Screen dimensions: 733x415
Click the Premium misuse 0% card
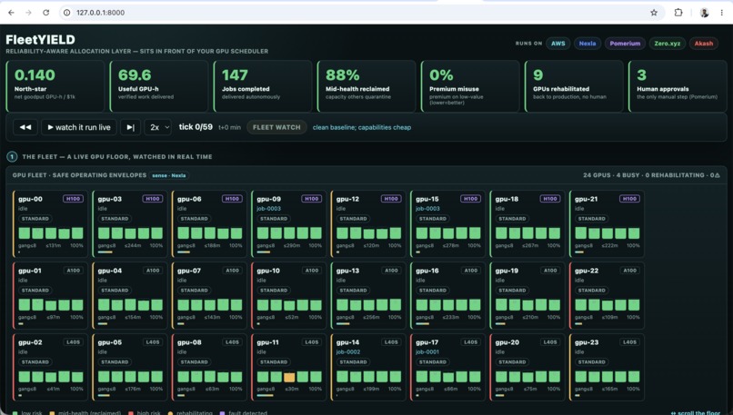click(470, 86)
